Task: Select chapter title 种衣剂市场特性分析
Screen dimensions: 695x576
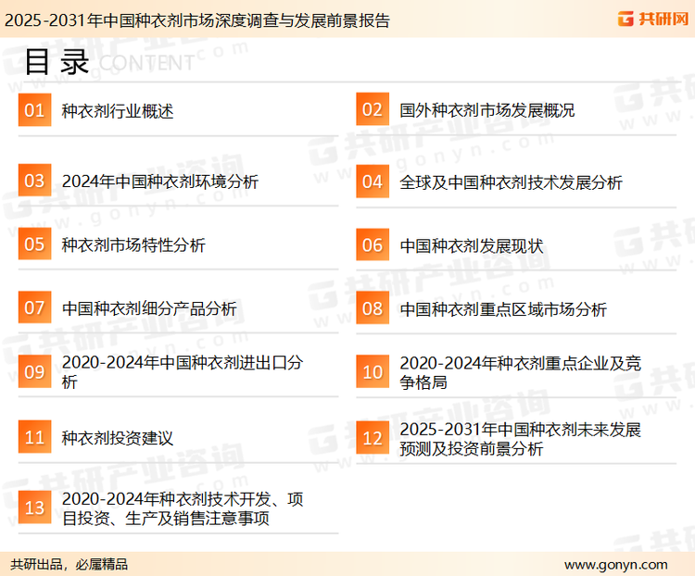Action: click(133, 244)
